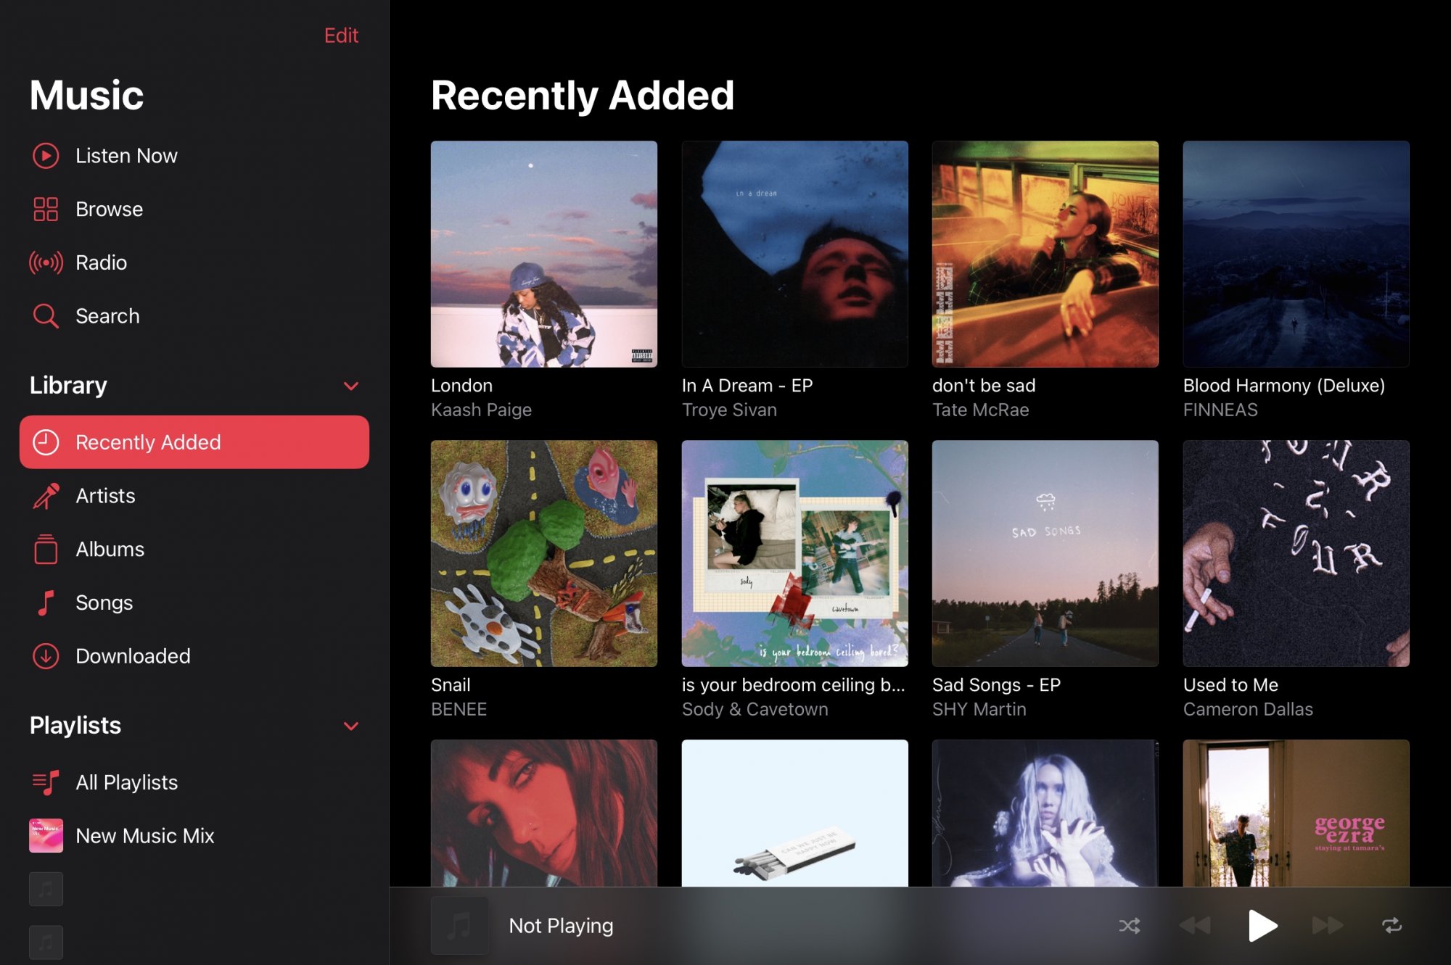Open the red-tinted woman portrait album
This screenshot has width=1451, height=965.
click(x=544, y=813)
